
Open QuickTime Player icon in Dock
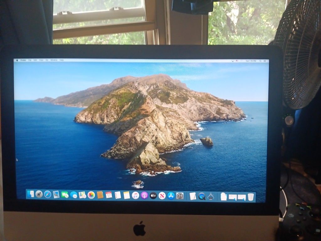[202, 196]
